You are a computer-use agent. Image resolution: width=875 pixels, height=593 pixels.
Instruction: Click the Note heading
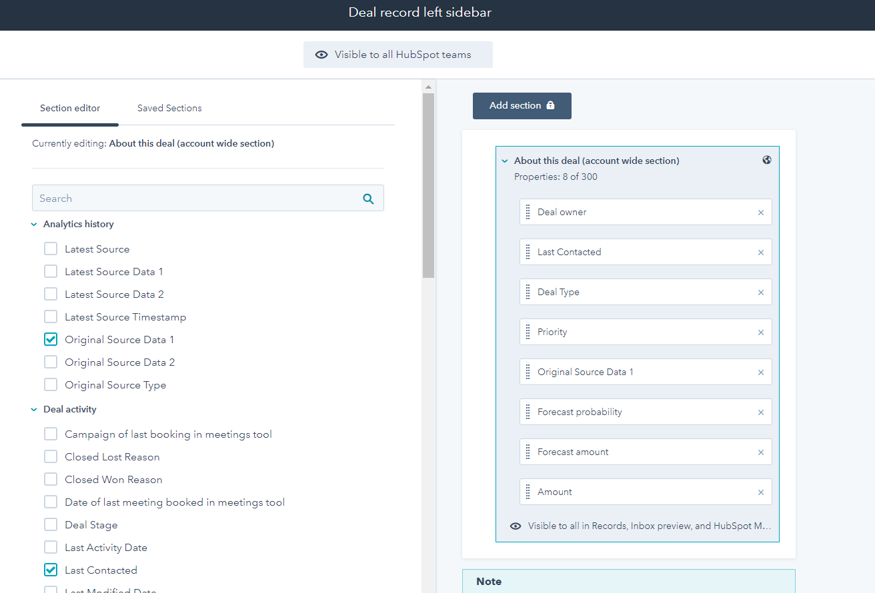click(489, 582)
